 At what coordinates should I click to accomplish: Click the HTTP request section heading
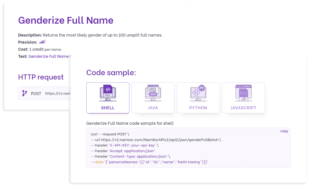[x=41, y=77]
